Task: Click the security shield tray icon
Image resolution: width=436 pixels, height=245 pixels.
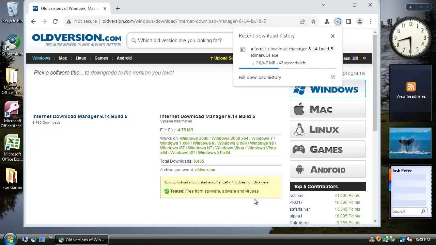Action: tap(378, 240)
